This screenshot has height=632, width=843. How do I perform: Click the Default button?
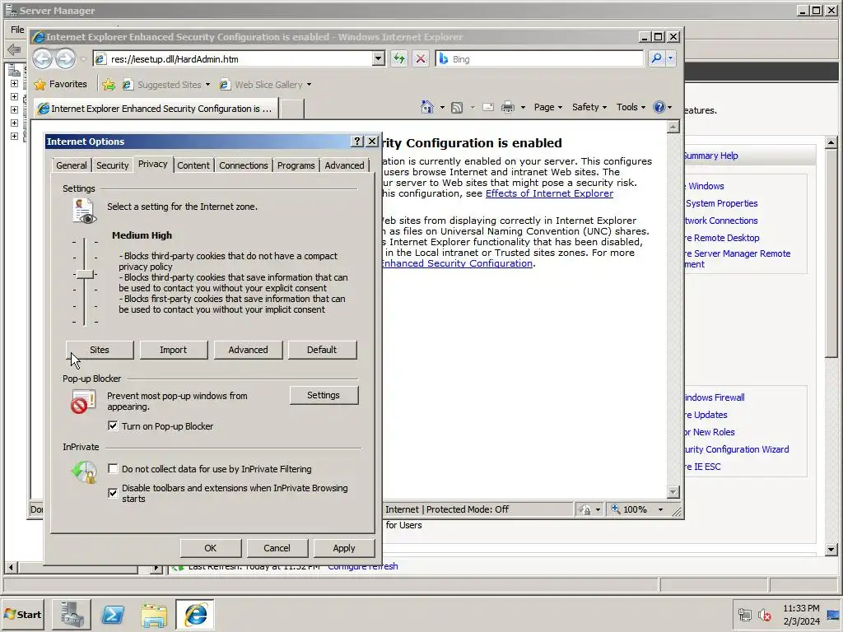pos(322,350)
